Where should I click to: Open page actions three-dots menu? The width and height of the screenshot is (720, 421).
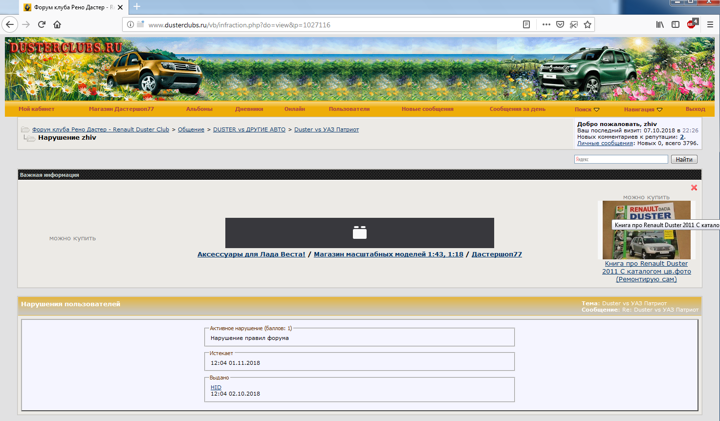click(x=546, y=24)
